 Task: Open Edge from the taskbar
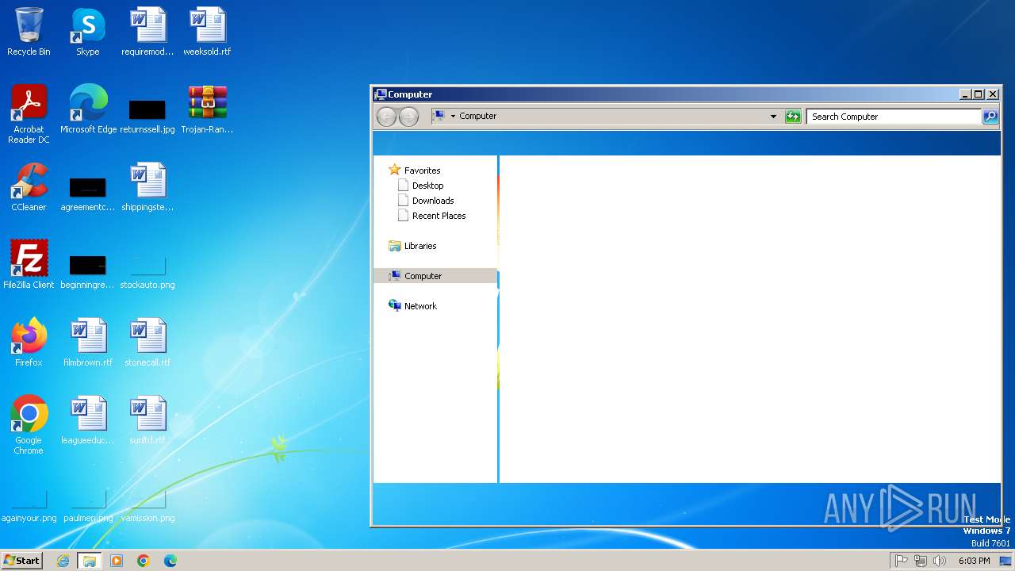click(x=170, y=561)
